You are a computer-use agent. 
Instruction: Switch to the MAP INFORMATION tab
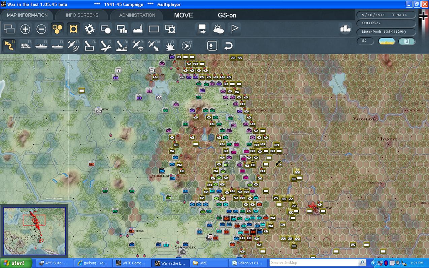click(x=27, y=15)
